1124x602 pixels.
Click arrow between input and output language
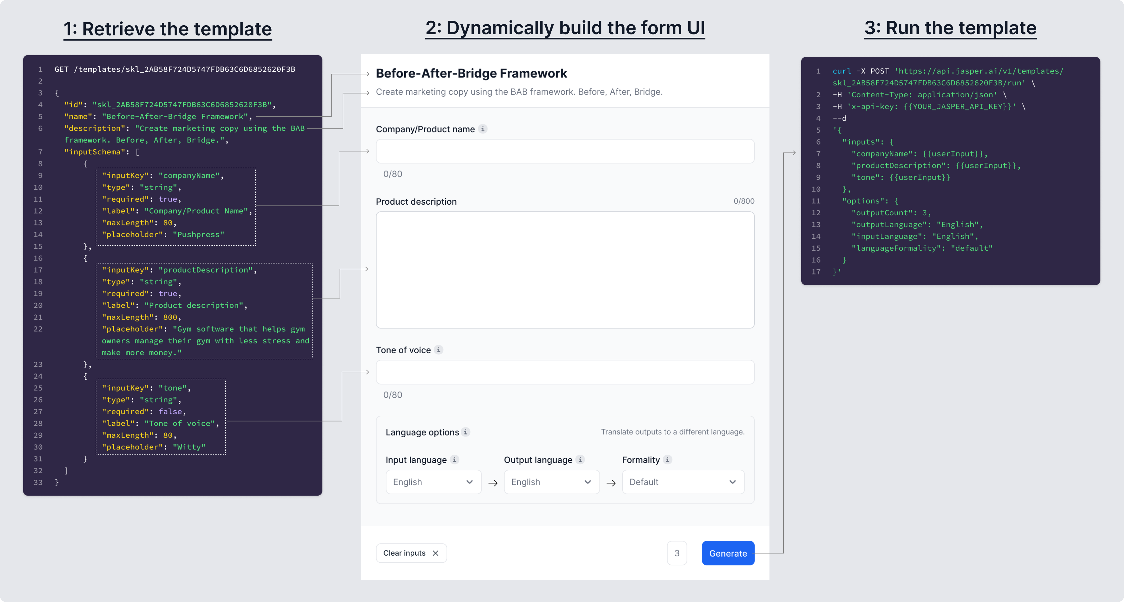pyautogui.click(x=493, y=482)
